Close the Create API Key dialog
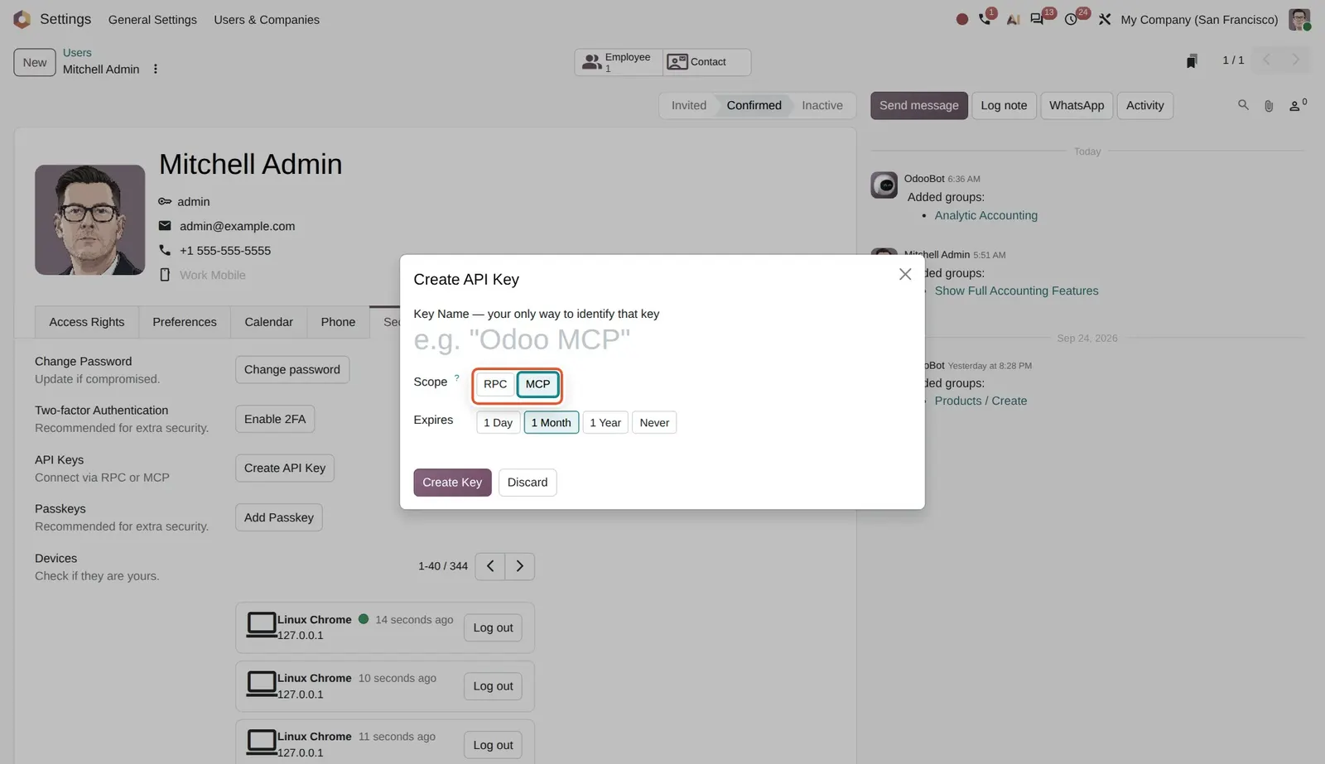 [x=905, y=274]
